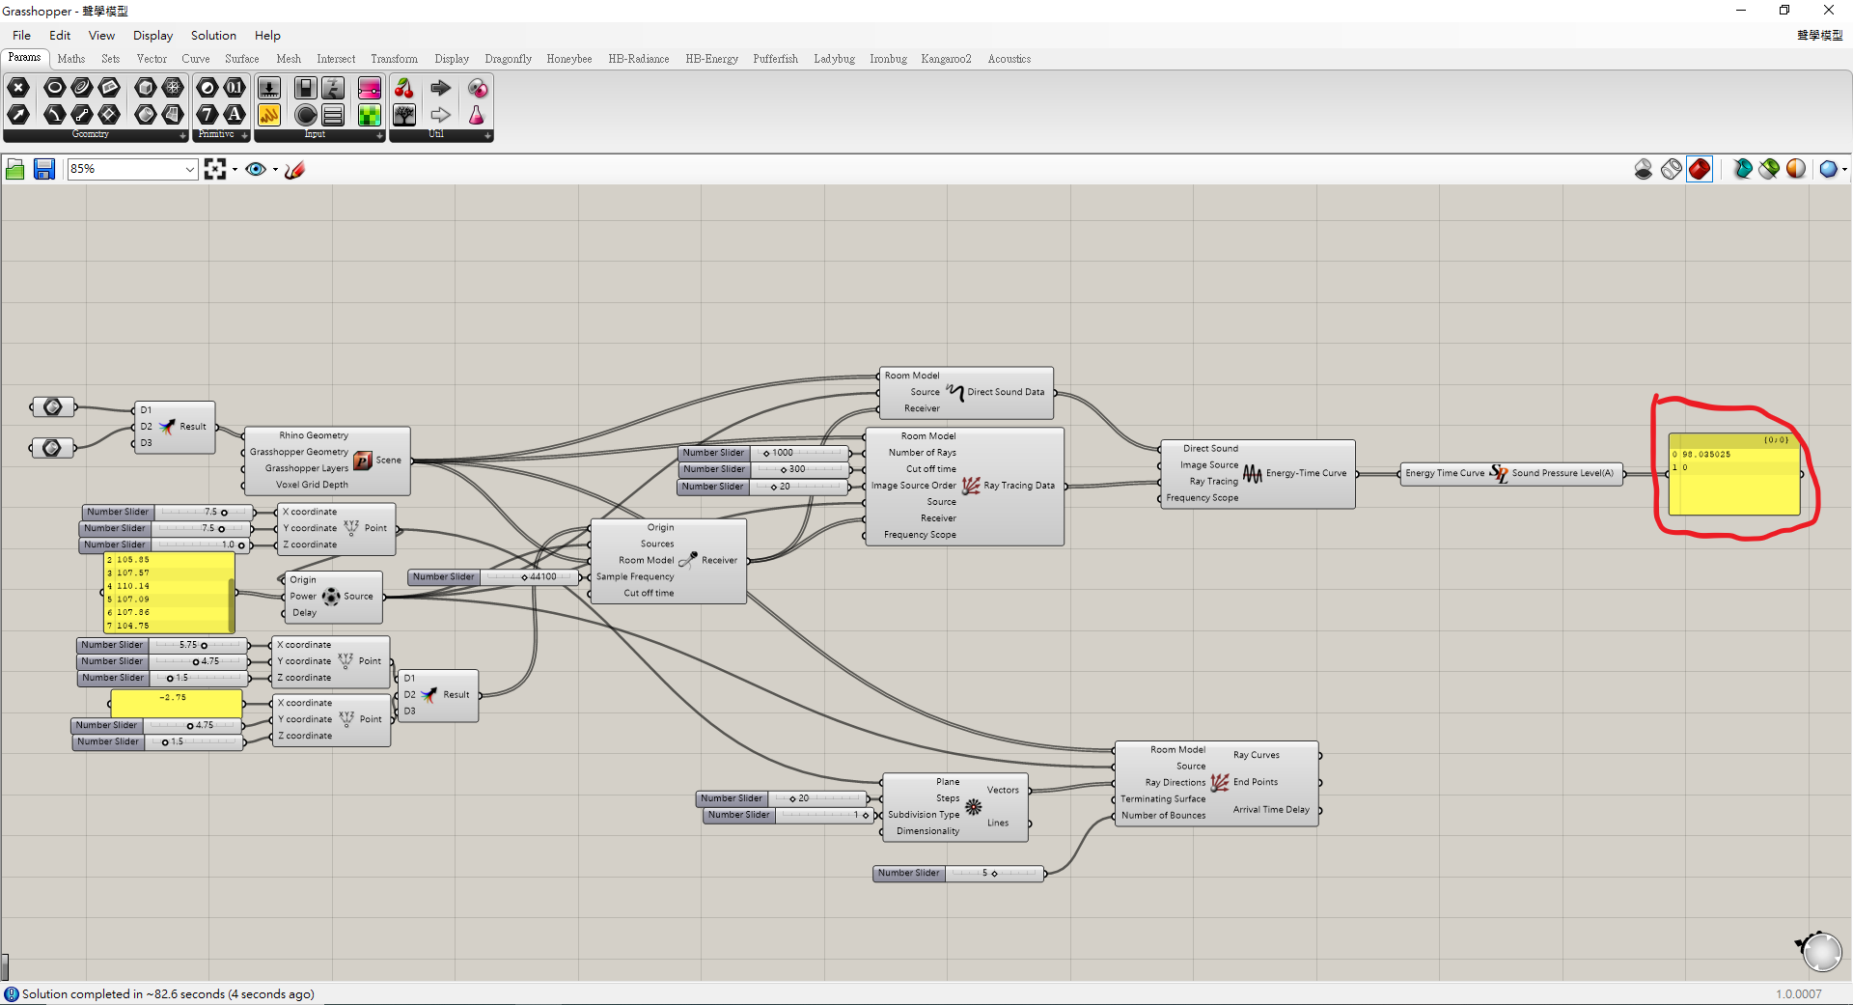The width and height of the screenshot is (1853, 1005).
Task: Disable Rhino preview of geometry
Action: click(x=1644, y=170)
